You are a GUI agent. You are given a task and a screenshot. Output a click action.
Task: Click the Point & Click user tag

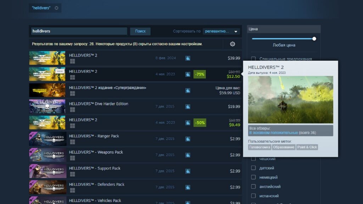307,147
